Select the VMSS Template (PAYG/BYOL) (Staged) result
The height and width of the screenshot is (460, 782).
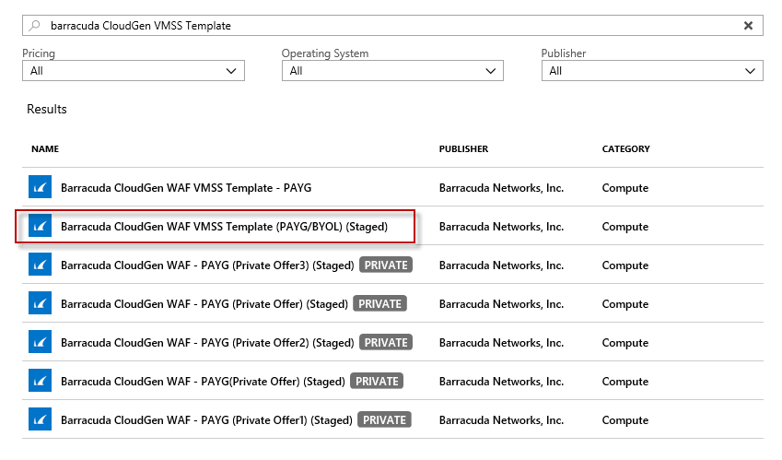pos(224,227)
